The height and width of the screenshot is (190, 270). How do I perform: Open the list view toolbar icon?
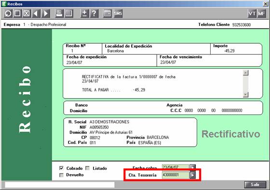(x=69, y=13)
